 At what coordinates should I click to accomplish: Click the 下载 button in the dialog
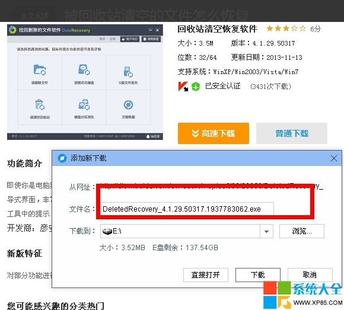pyautogui.click(x=258, y=275)
